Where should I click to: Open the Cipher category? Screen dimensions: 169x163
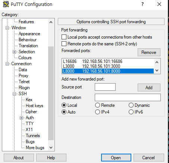31,112
